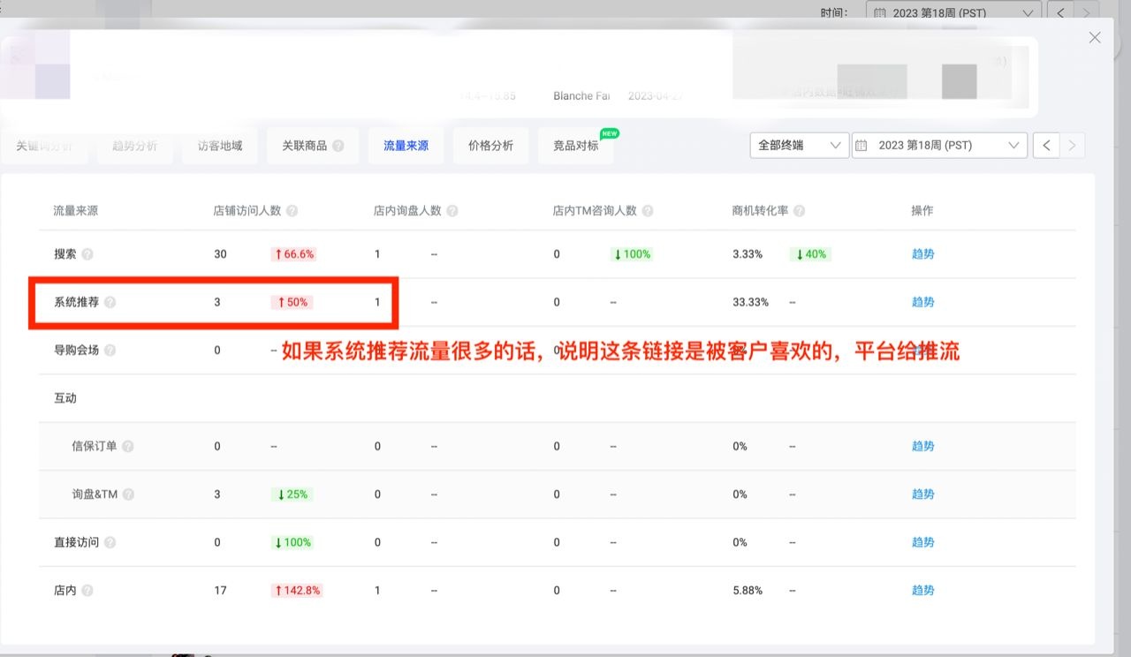The image size is (1131, 657).
Task: Click help icon next to 信保订单
Action: pyautogui.click(x=128, y=447)
